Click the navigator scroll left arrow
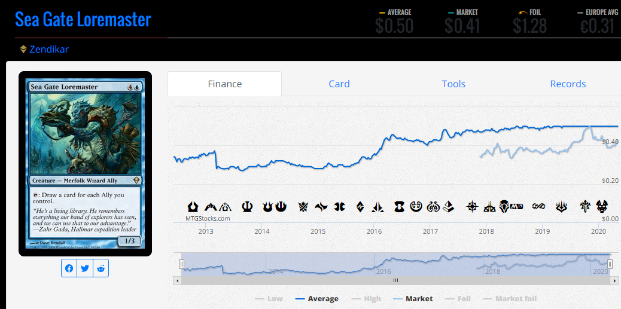 [177, 280]
